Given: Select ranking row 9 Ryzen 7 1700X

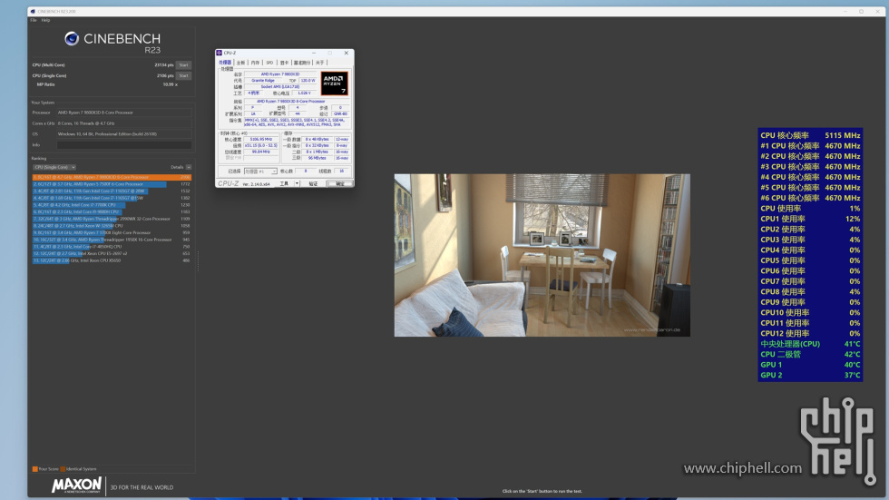Looking at the screenshot, I should point(112,232).
